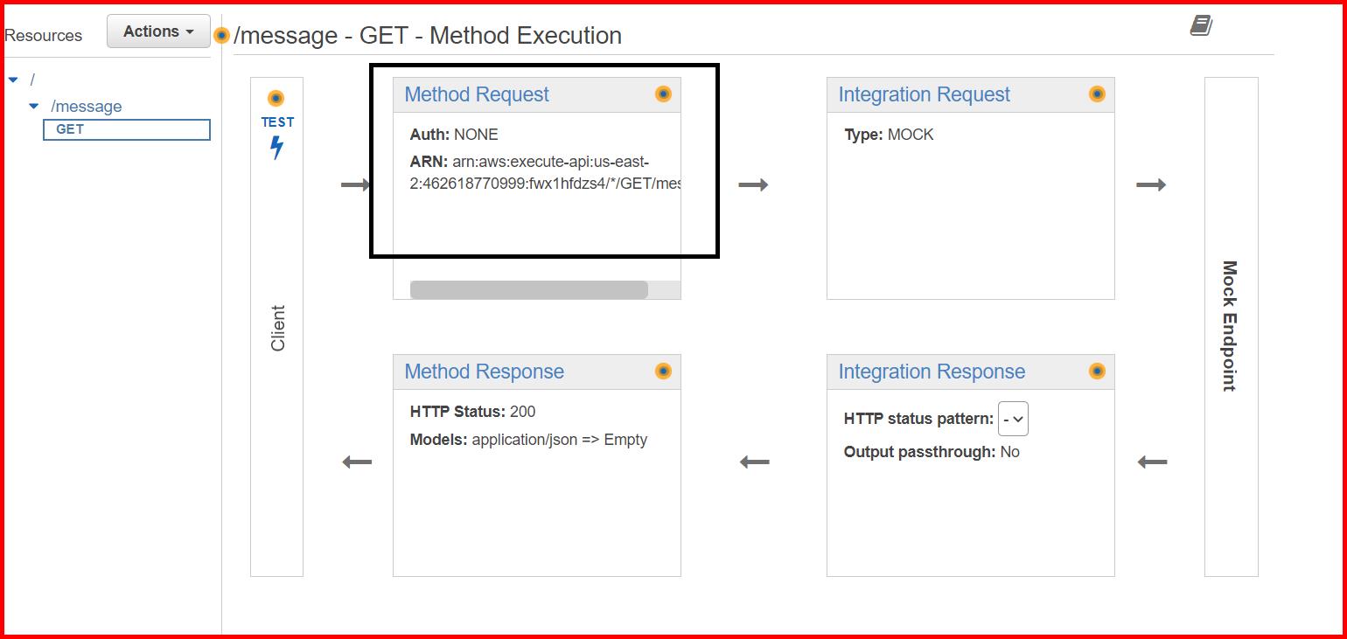The image size is (1347, 639).
Task: Click the Method Request horizontal scrollbar
Action: coord(528,290)
